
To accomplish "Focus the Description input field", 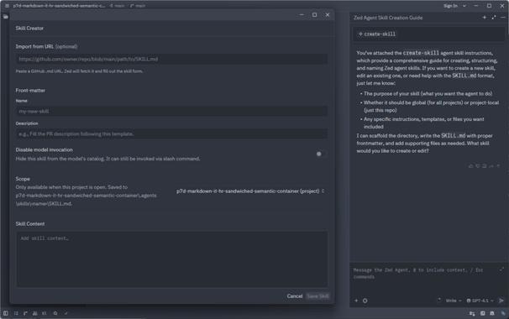I will [171, 133].
